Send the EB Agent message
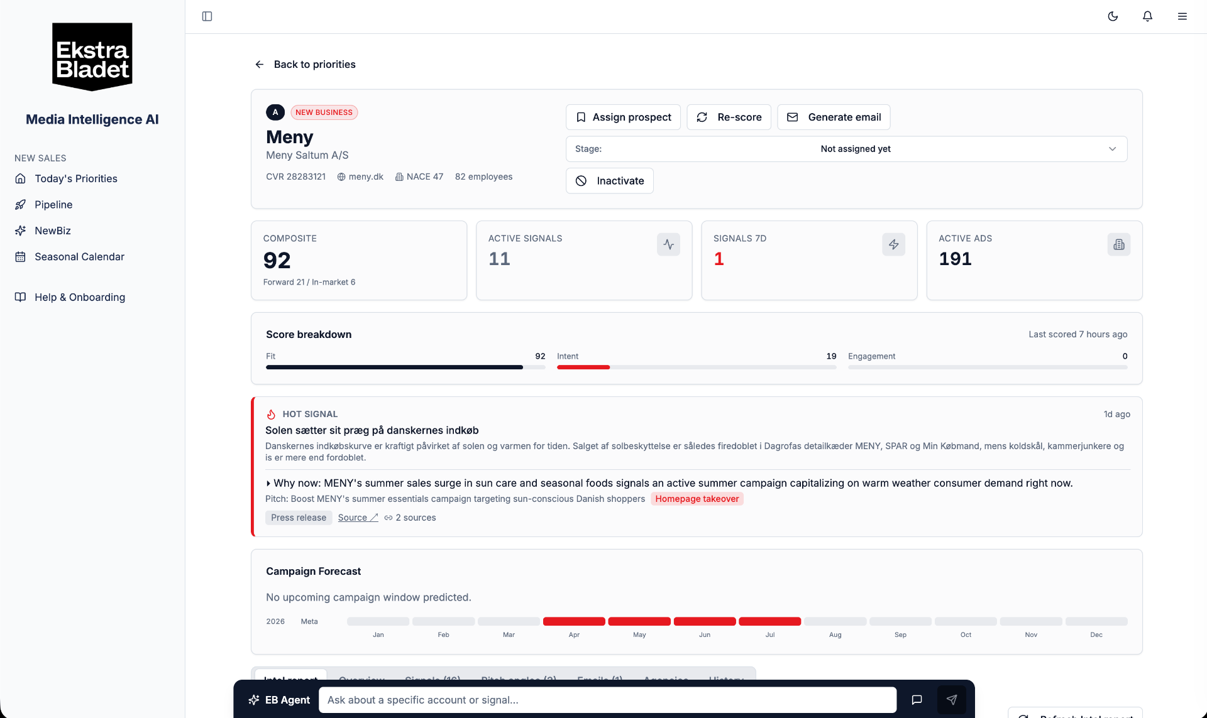 click(952, 700)
